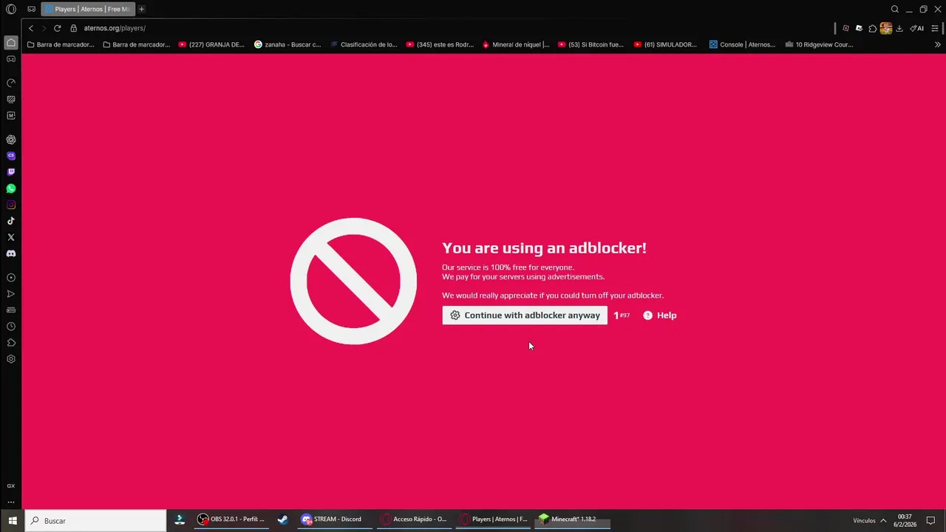Screen dimensions: 946x532
Task: Open the (345) este es Rodr... bookmark
Action: pyautogui.click(x=440, y=44)
